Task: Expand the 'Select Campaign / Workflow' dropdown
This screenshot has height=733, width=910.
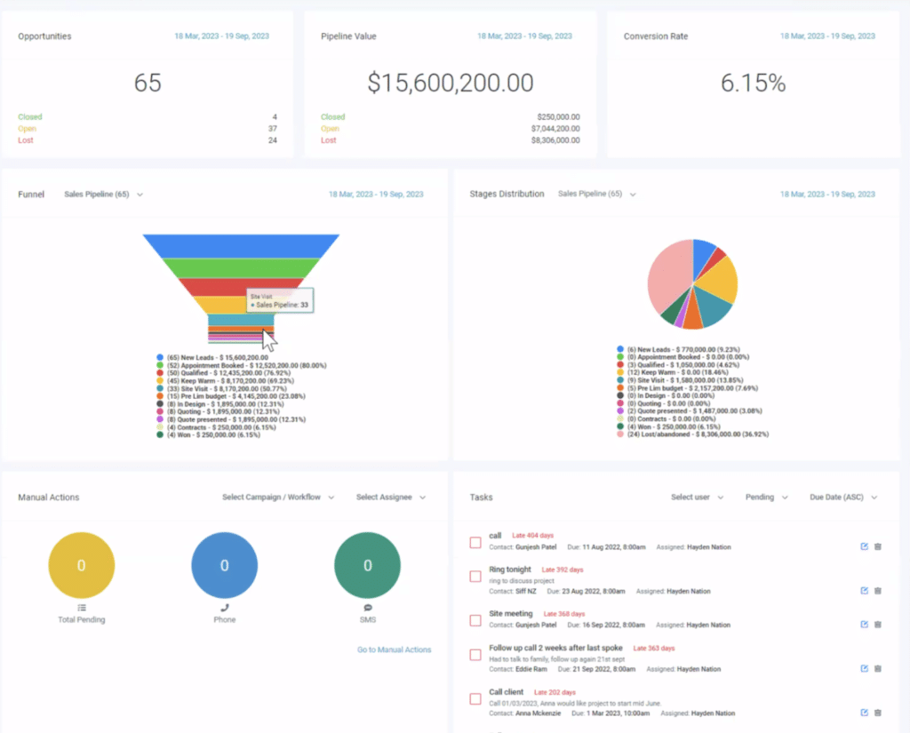Action: pyautogui.click(x=278, y=498)
